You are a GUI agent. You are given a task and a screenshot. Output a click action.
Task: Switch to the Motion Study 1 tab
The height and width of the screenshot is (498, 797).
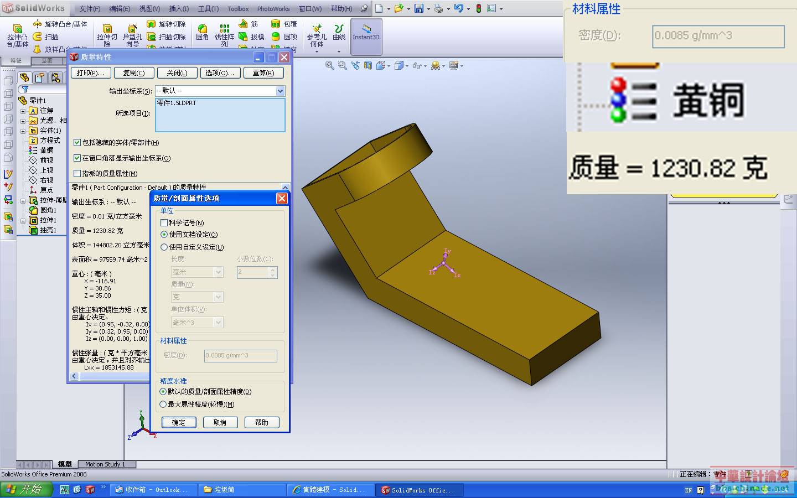(105, 464)
